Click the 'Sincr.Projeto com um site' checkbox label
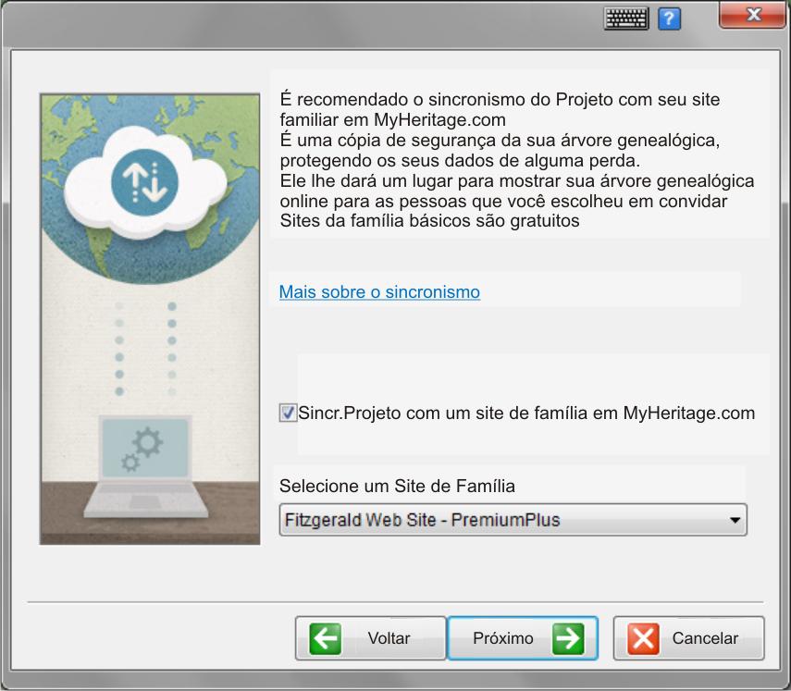The width and height of the screenshot is (791, 691). (526, 413)
